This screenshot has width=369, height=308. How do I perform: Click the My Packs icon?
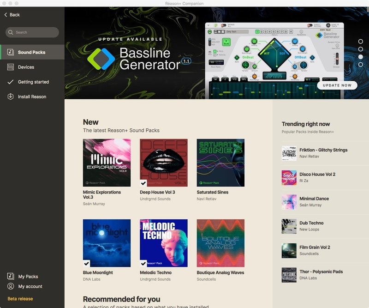pos(11,276)
